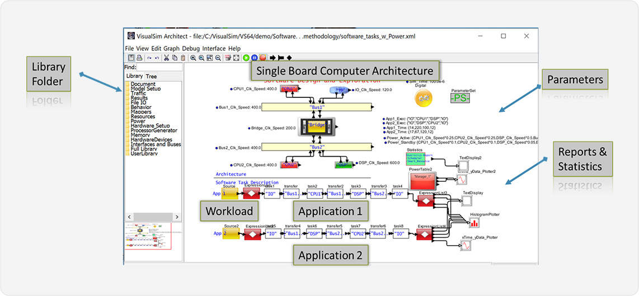639x296 pixels.
Task: Select the ExpressionList3 block
Action: point(425,200)
